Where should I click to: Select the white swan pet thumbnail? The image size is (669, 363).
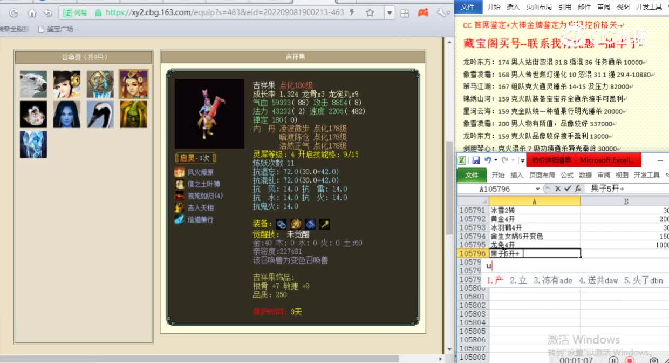[x=33, y=114]
